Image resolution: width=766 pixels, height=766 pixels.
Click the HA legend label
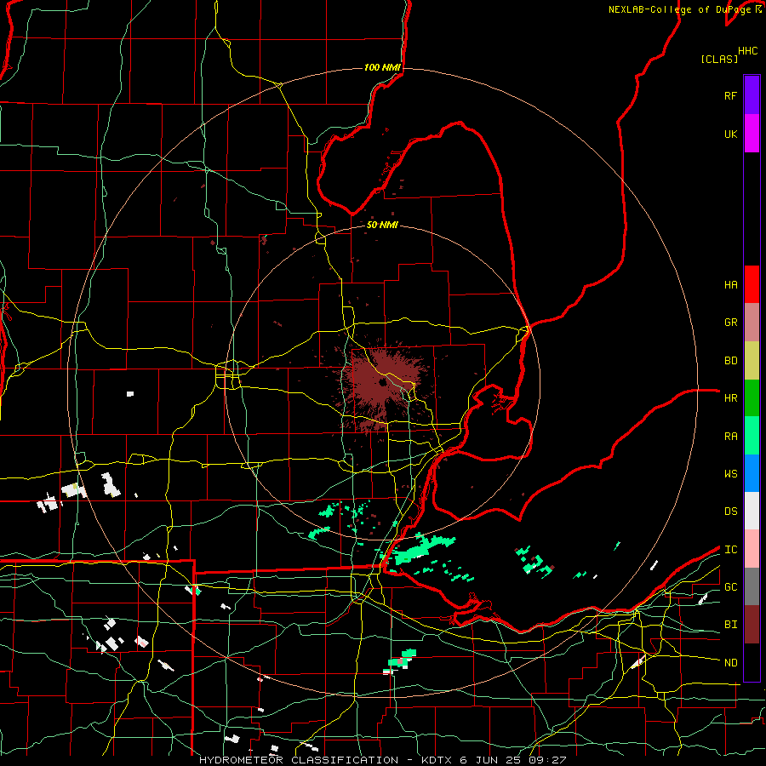pos(730,285)
